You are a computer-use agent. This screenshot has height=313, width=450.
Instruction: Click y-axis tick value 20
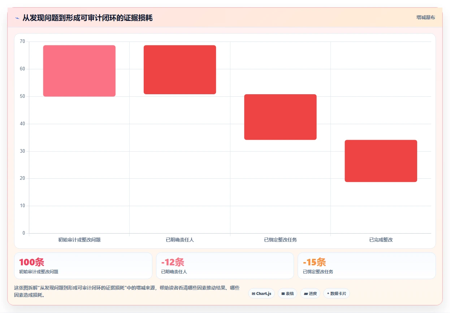[22, 178]
